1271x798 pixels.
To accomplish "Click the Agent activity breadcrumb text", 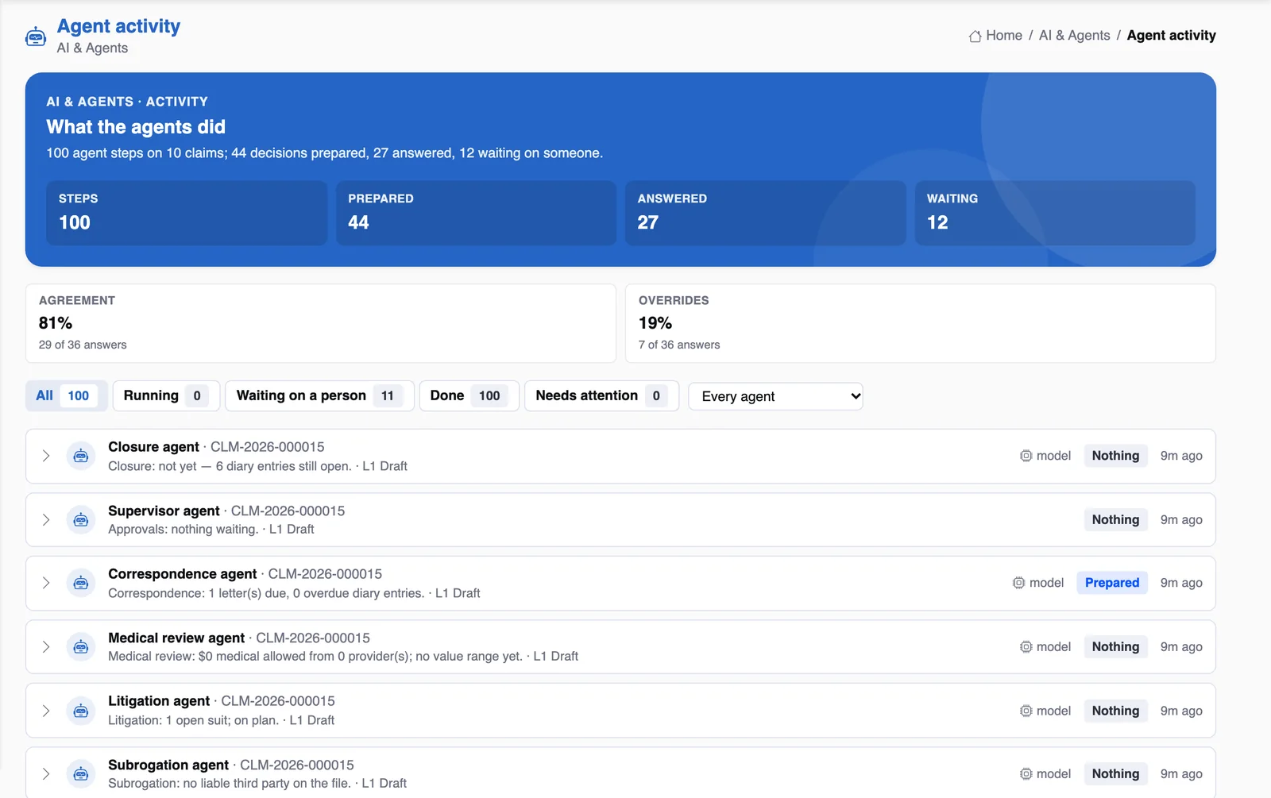I will click(1171, 36).
